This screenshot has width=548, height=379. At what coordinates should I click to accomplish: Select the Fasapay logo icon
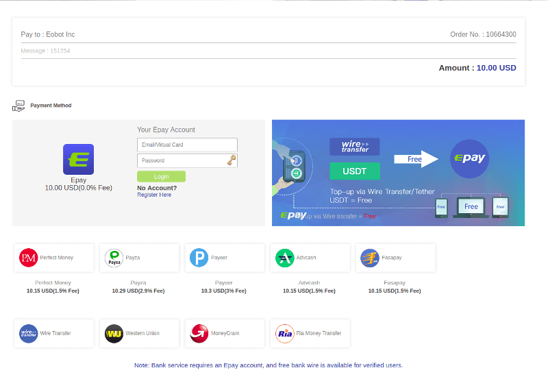370,258
